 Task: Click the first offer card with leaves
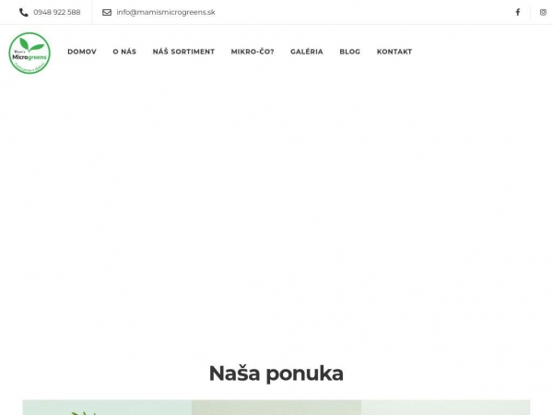pyautogui.click(x=107, y=408)
